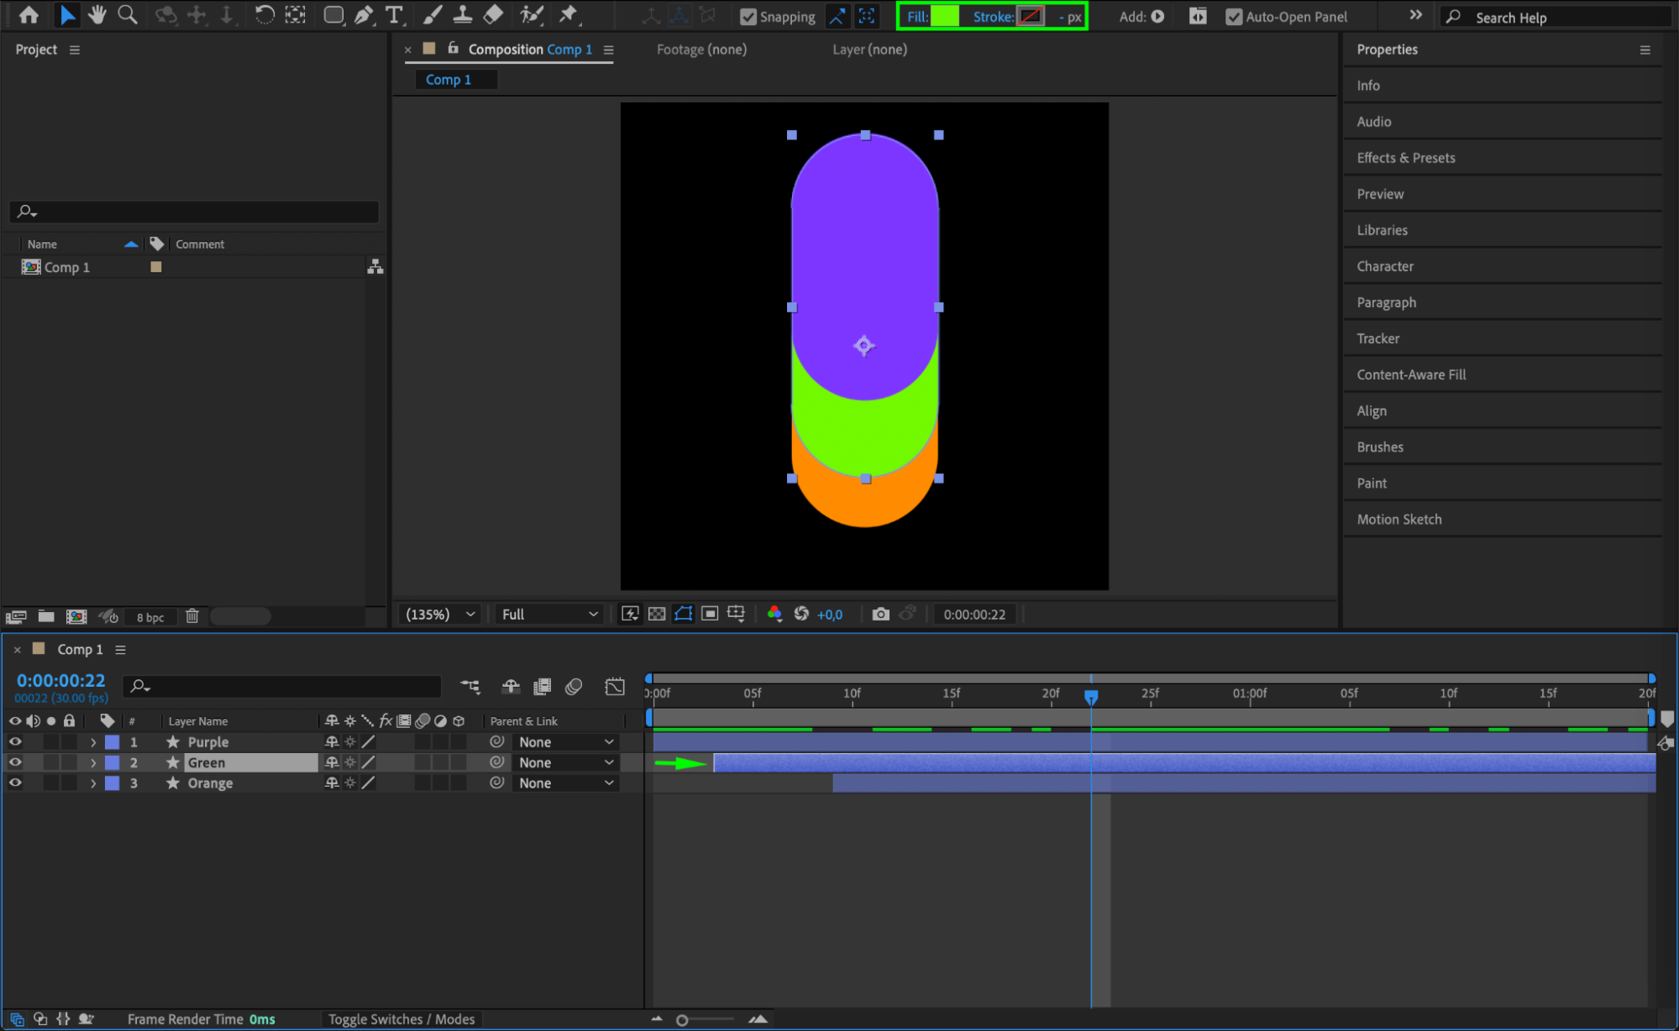Select the Pen tool
The image size is (1679, 1031).
tap(364, 15)
